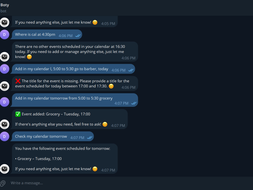The width and height of the screenshot is (253, 190).
Task: Select the 'Where is cal at 4:30pm' message bubble
Action: click(x=47, y=34)
